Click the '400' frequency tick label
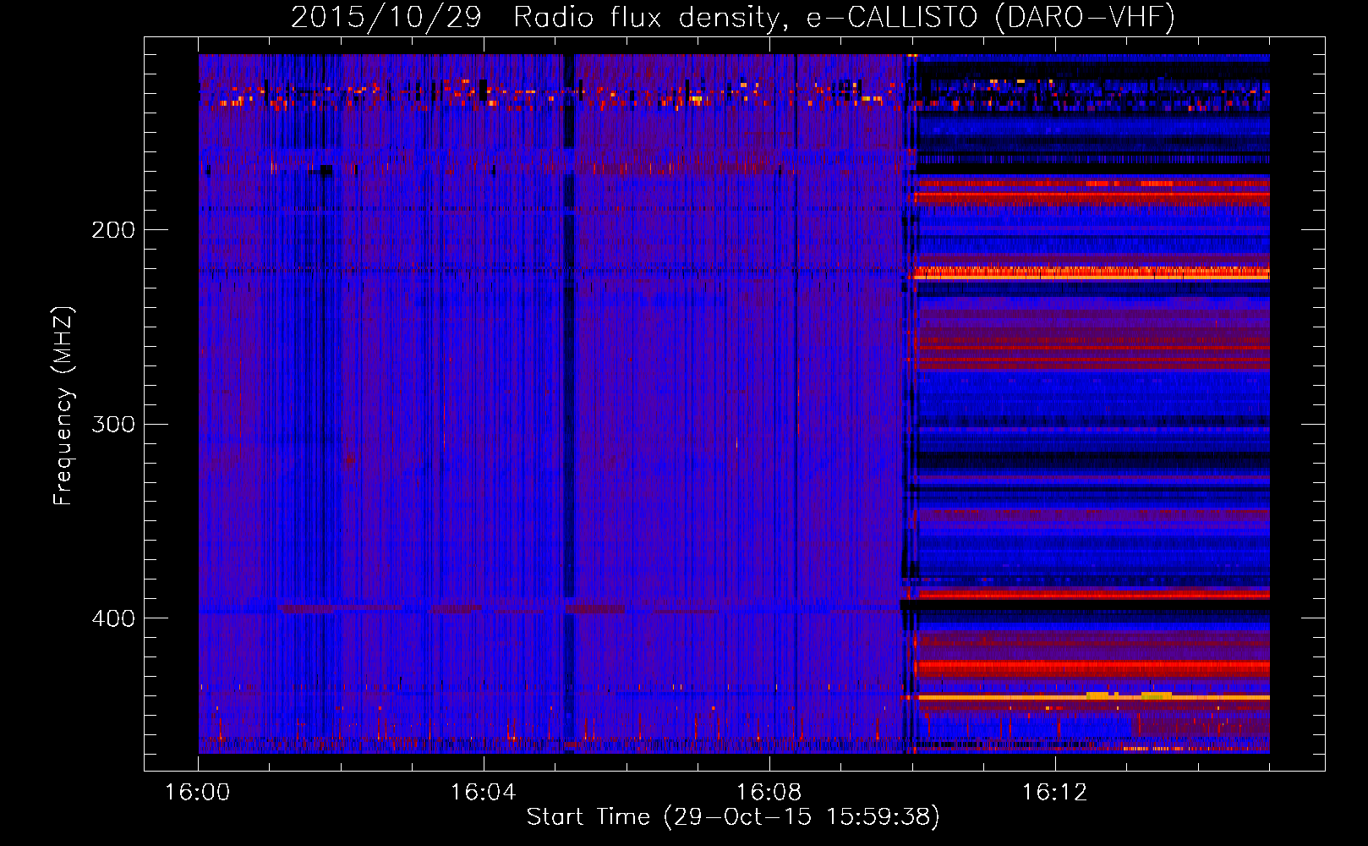The height and width of the screenshot is (846, 1368). [113, 618]
